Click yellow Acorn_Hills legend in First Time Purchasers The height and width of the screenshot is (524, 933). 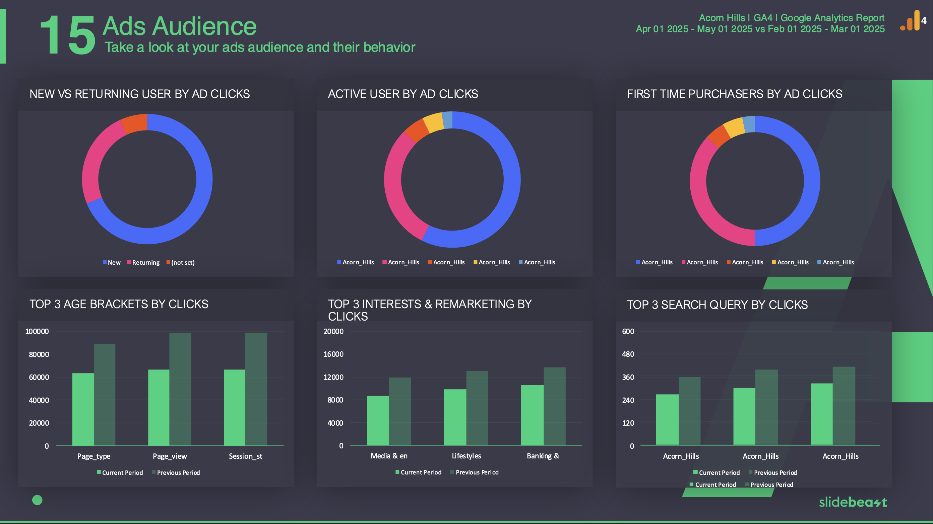[x=790, y=262]
